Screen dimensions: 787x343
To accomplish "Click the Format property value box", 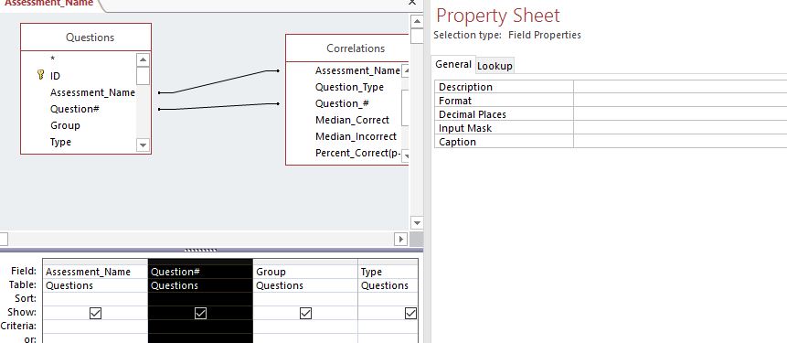I will pyautogui.click(x=680, y=101).
